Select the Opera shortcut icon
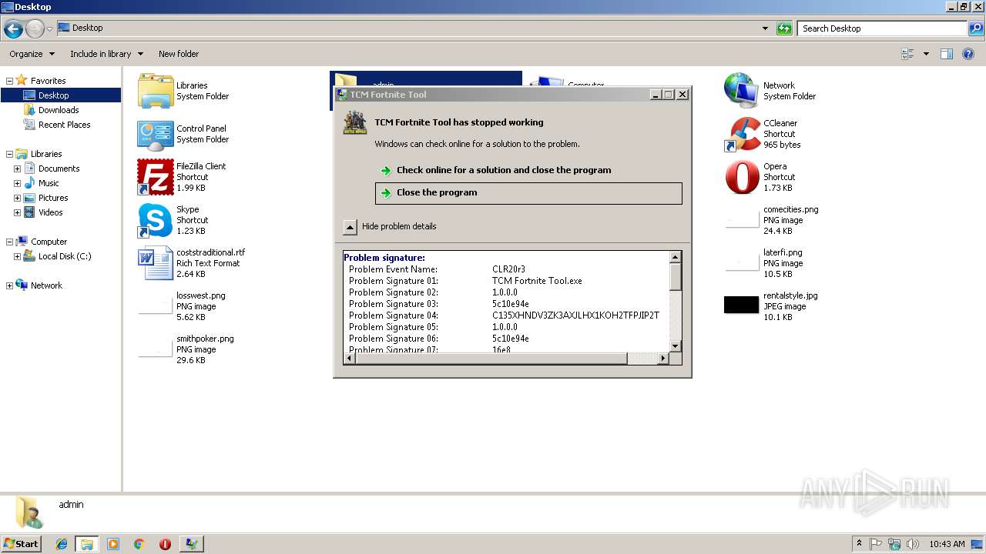Image resolution: width=986 pixels, height=554 pixels. coord(742,177)
